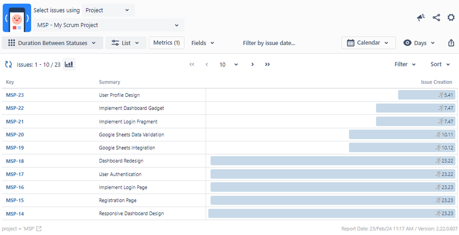This screenshot has width=459, height=235.
Task: Go to the next page of issues
Action: tap(252, 64)
